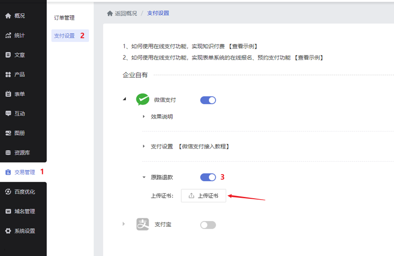Click the 百度优化 icon in sidebar
Viewport: 394px width, 256px height.
(x=8, y=192)
